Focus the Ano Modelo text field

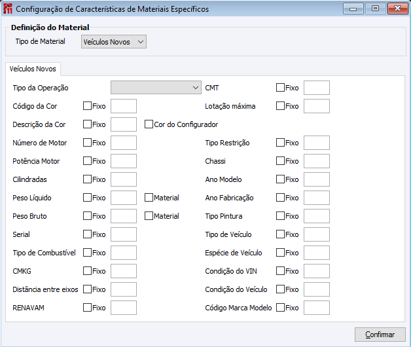[317, 179]
